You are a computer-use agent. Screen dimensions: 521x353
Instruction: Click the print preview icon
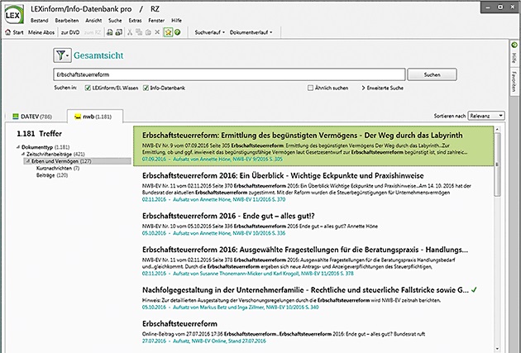tap(121, 31)
